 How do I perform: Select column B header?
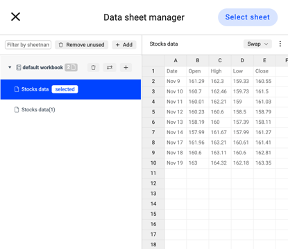pyautogui.click(x=198, y=61)
